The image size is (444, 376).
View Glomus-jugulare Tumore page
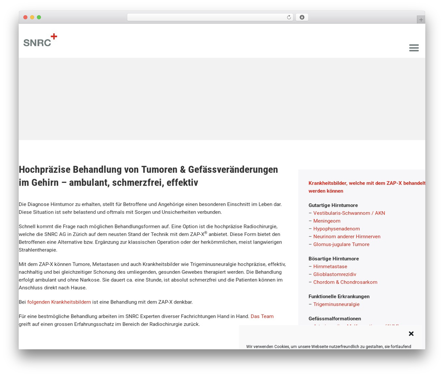point(341,244)
